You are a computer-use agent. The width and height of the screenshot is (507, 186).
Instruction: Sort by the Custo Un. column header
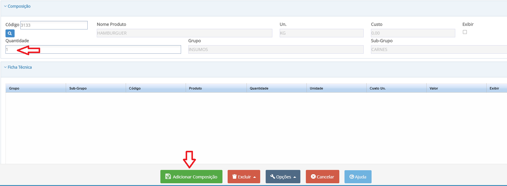pos(396,88)
